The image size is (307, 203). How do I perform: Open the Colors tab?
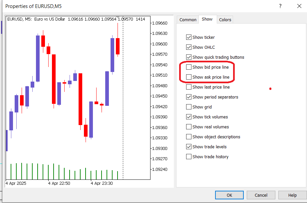click(225, 20)
